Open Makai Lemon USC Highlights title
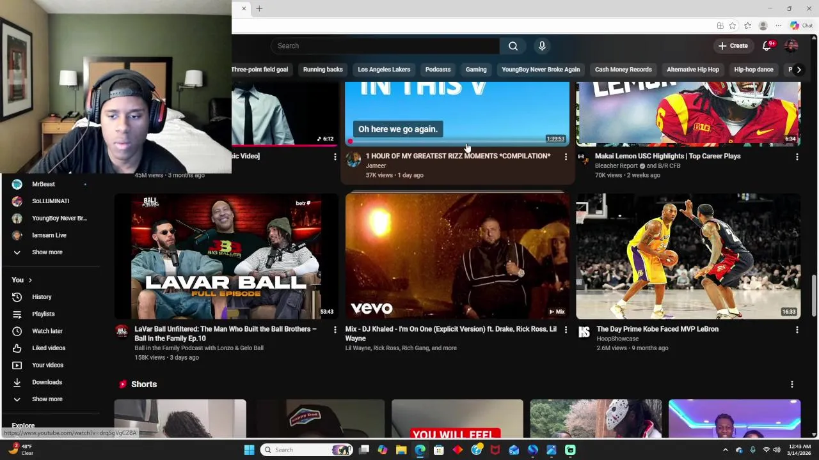 [667, 156]
